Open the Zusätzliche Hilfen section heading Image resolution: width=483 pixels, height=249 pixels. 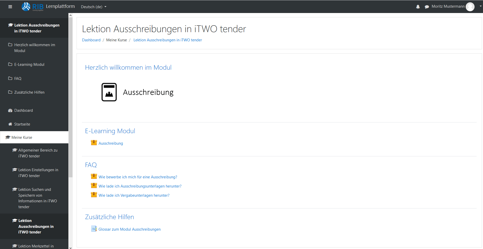pos(110,217)
